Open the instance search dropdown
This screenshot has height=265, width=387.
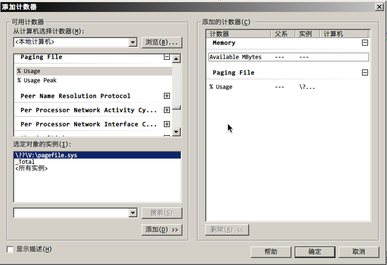[133, 213]
